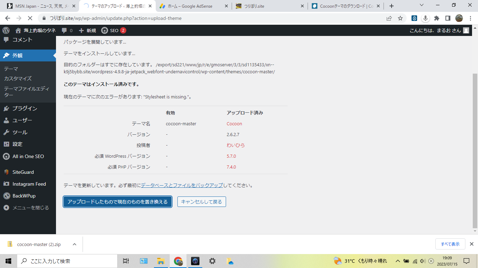The width and height of the screenshot is (478, 268).
Task: Open the All in One SEO menu
Action: (28, 156)
